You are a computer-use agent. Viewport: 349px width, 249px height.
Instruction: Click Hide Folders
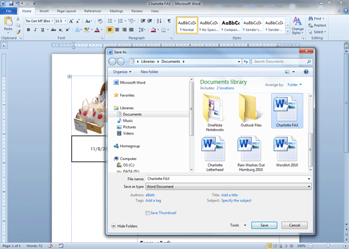click(x=125, y=226)
